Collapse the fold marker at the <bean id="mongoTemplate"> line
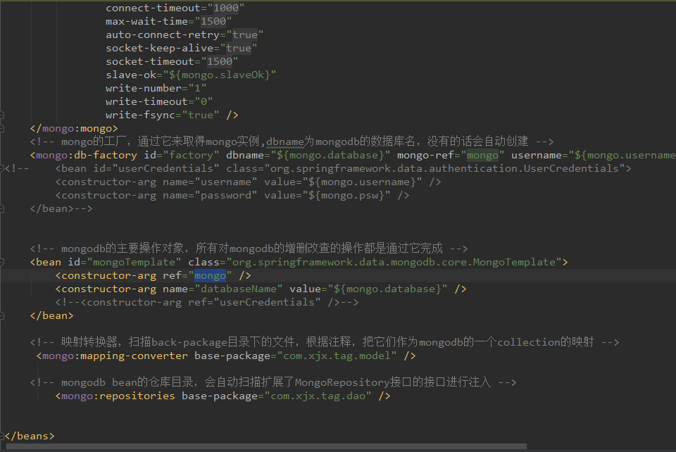This screenshot has width=676, height=452. [x=1, y=262]
